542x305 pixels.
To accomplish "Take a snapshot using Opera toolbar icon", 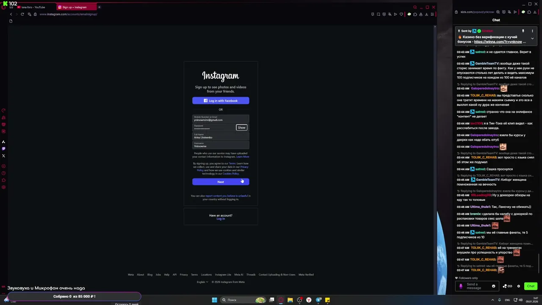I will [379, 14].
